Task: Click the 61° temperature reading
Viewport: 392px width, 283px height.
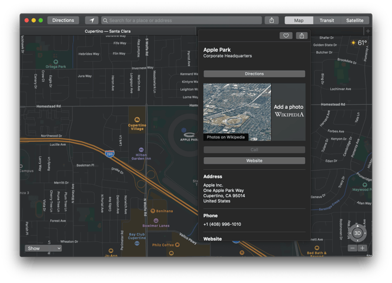Action: pyautogui.click(x=362, y=43)
